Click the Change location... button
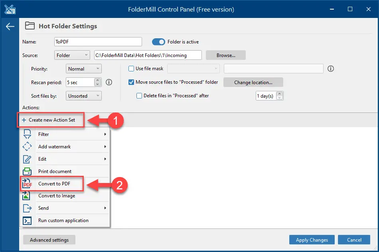Screen dimensions: 379x252 coord(253,82)
